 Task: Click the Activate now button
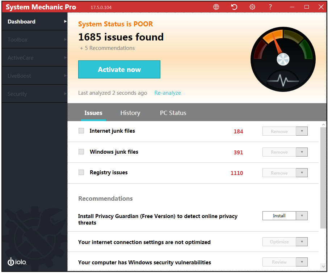click(x=119, y=69)
